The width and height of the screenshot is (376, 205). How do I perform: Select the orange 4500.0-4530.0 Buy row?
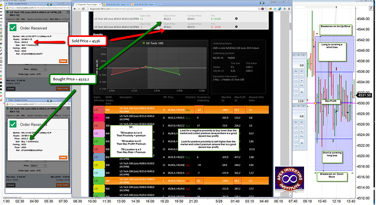click(181, 110)
